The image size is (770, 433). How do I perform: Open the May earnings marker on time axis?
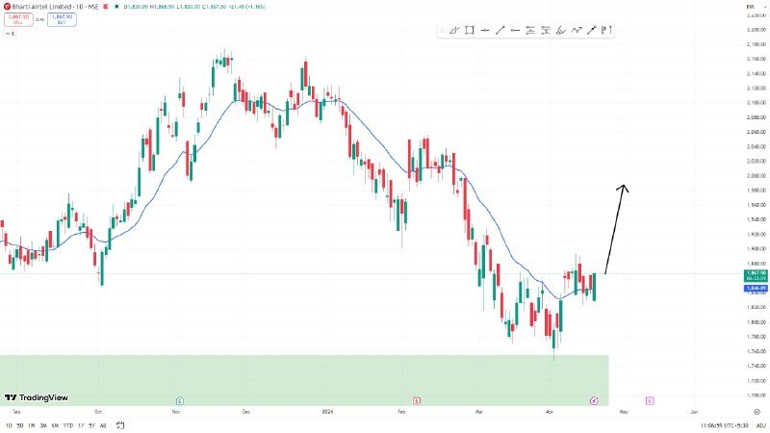pos(650,401)
